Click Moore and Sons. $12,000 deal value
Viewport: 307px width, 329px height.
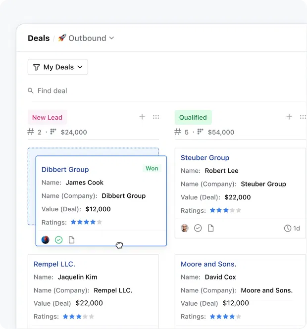click(236, 303)
